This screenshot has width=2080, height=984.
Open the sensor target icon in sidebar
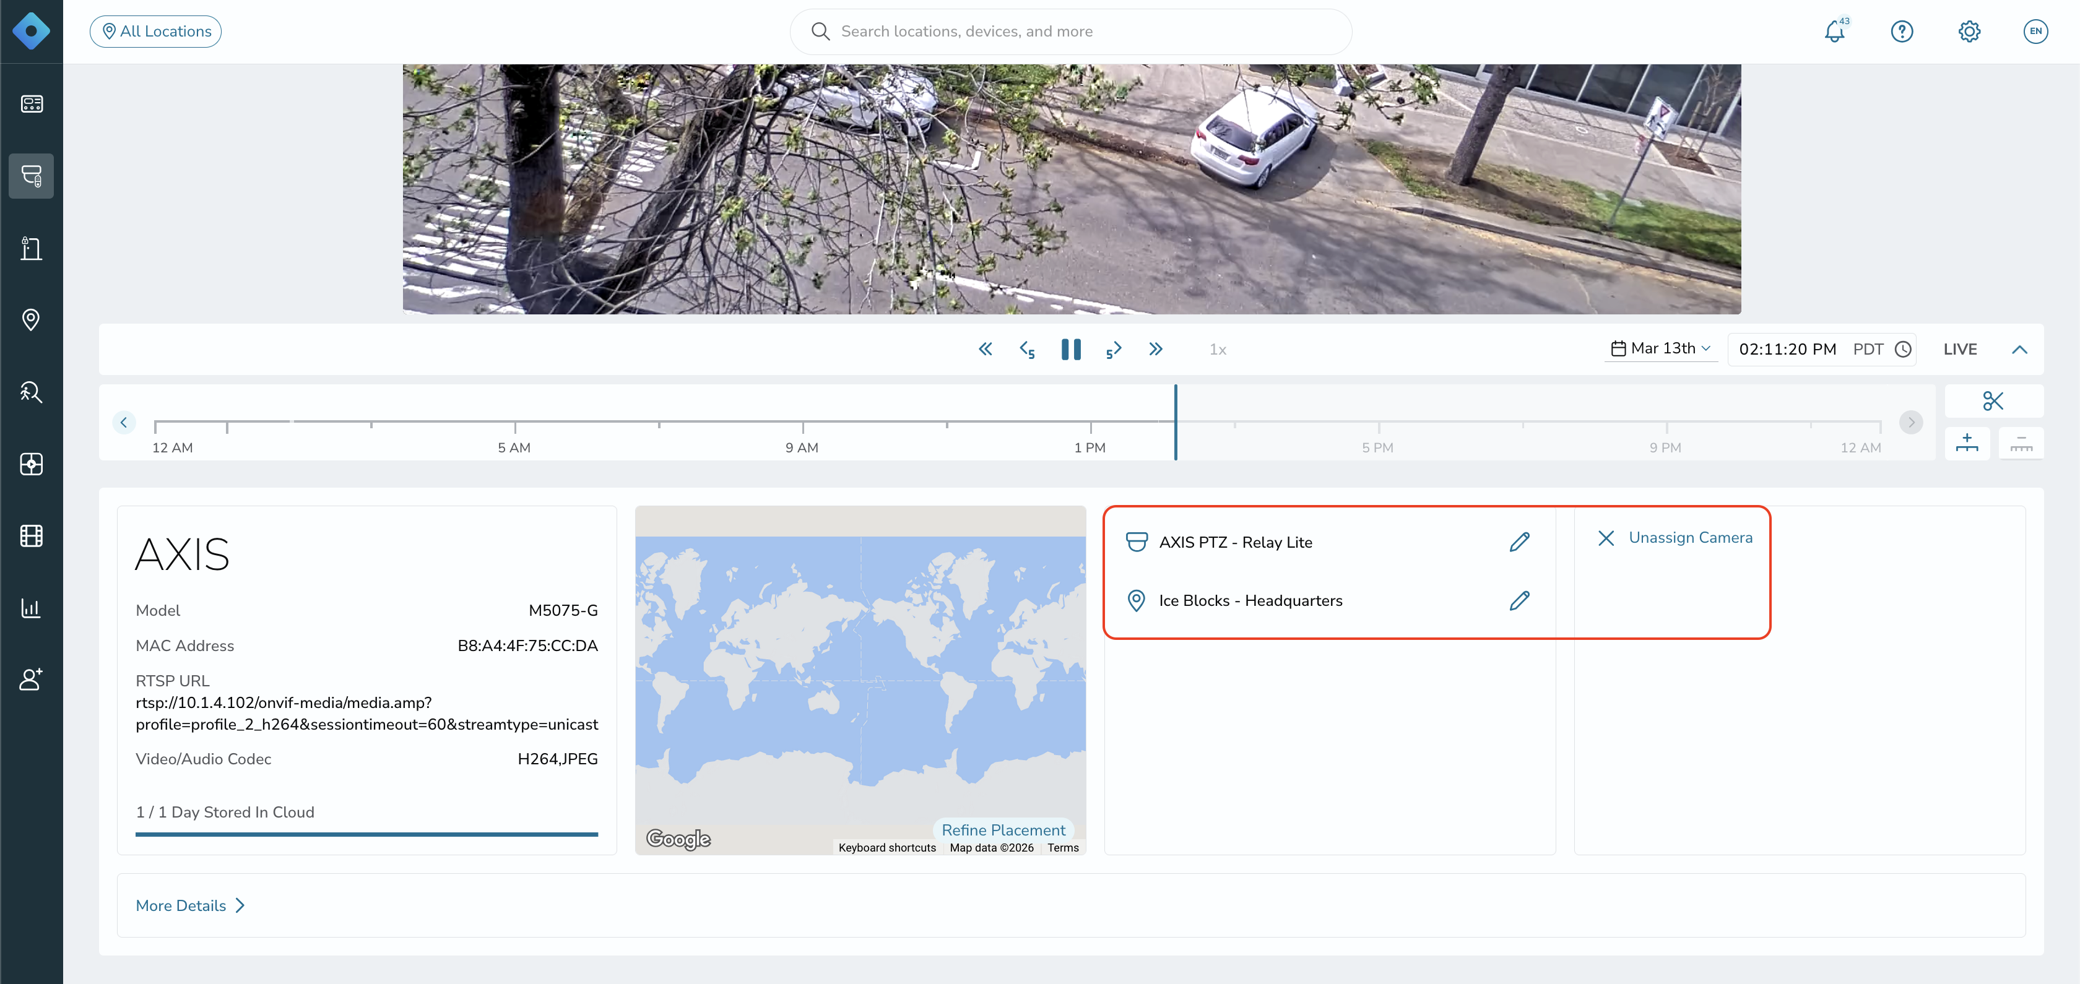(x=32, y=464)
